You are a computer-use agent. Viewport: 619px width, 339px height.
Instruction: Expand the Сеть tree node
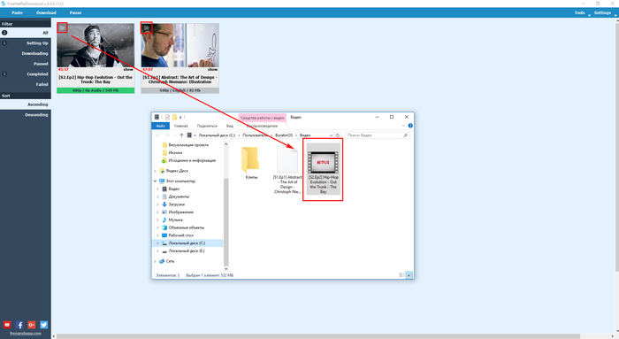point(155,261)
